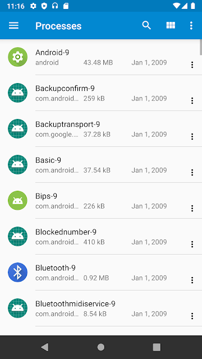Click the list scrollbar thumb

(x=201, y=47)
